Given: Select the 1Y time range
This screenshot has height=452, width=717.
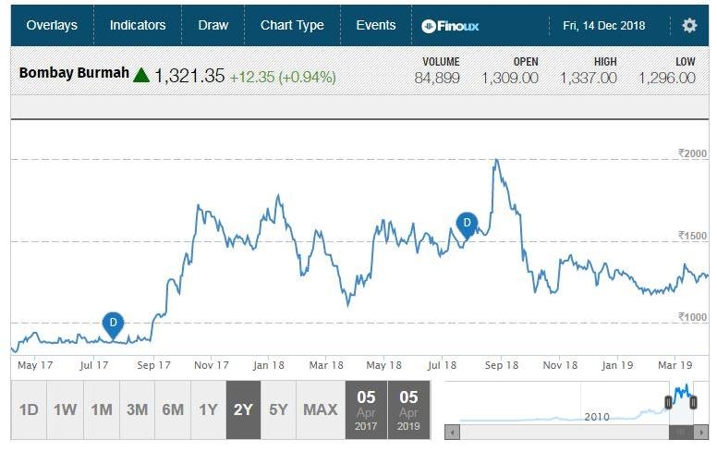Looking at the screenshot, I should [x=208, y=409].
